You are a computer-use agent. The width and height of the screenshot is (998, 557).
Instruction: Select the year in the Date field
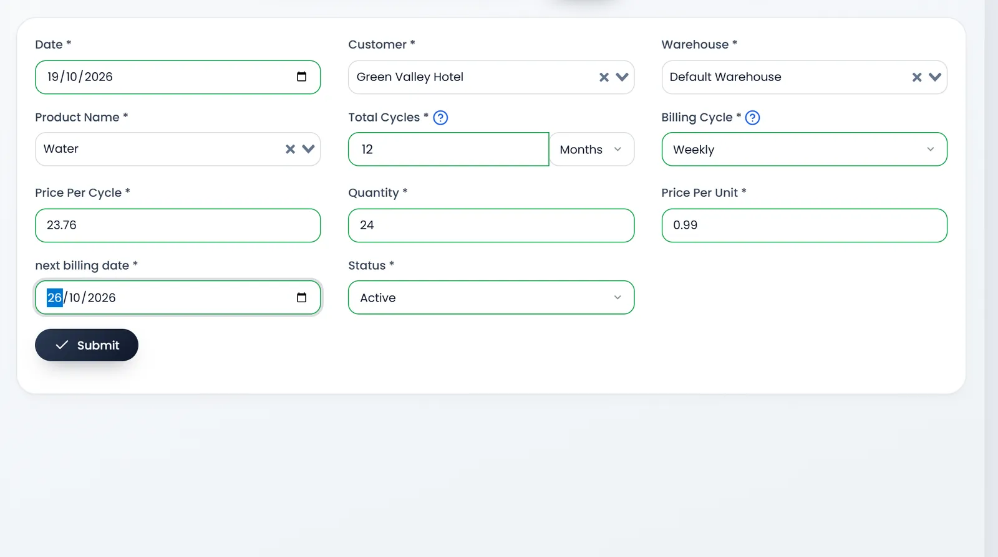pyautogui.click(x=99, y=77)
